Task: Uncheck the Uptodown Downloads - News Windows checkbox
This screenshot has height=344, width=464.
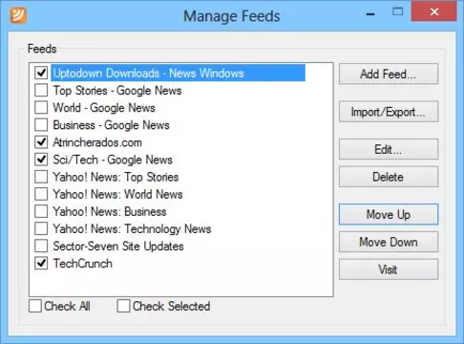Action: tap(41, 73)
